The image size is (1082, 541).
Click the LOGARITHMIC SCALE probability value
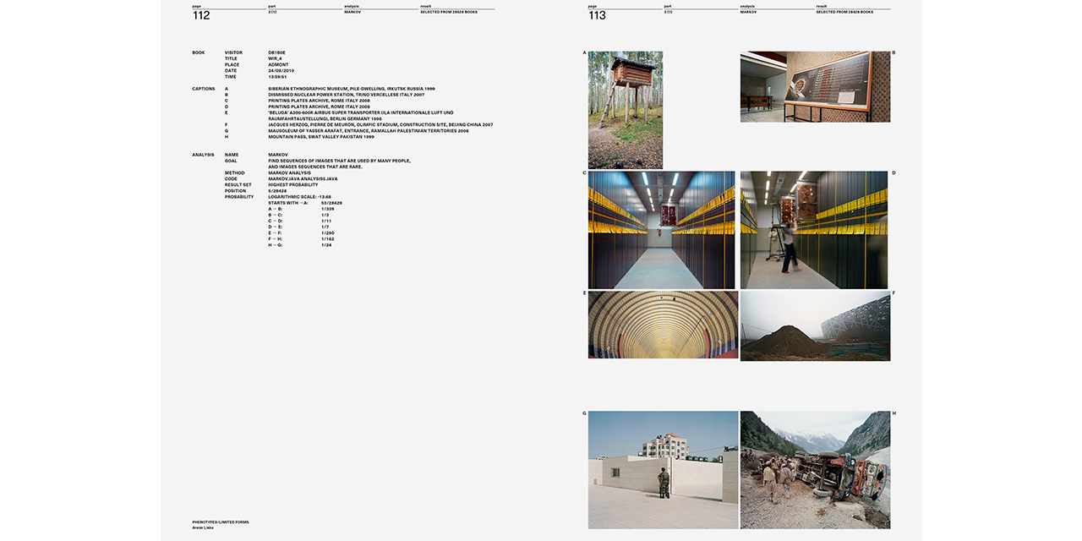click(x=299, y=197)
